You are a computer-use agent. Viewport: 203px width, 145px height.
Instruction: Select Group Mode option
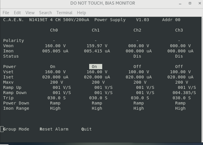click(16, 129)
